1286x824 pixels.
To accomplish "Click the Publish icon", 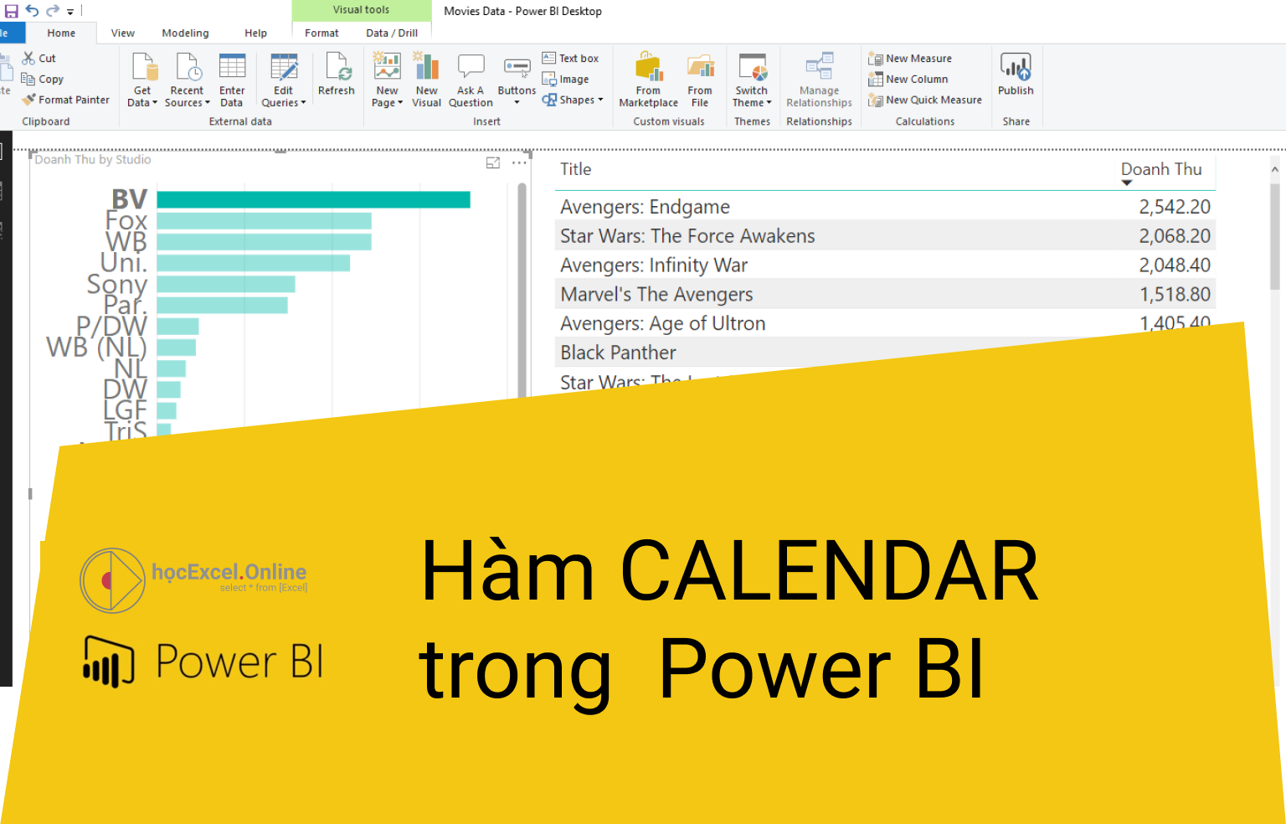I will 1016,66.
